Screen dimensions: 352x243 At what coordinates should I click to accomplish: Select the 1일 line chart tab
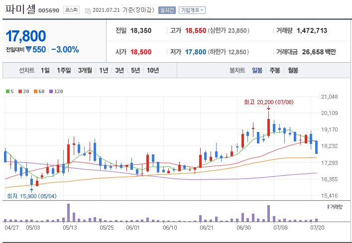tap(45, 71)
